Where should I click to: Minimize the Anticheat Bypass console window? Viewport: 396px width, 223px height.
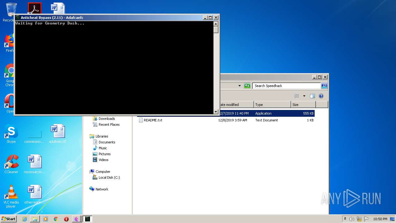point(205,18)
